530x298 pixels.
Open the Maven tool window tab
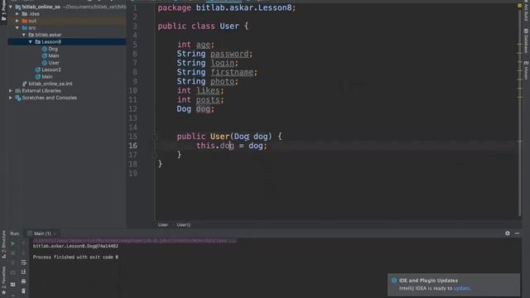point(526,70)
